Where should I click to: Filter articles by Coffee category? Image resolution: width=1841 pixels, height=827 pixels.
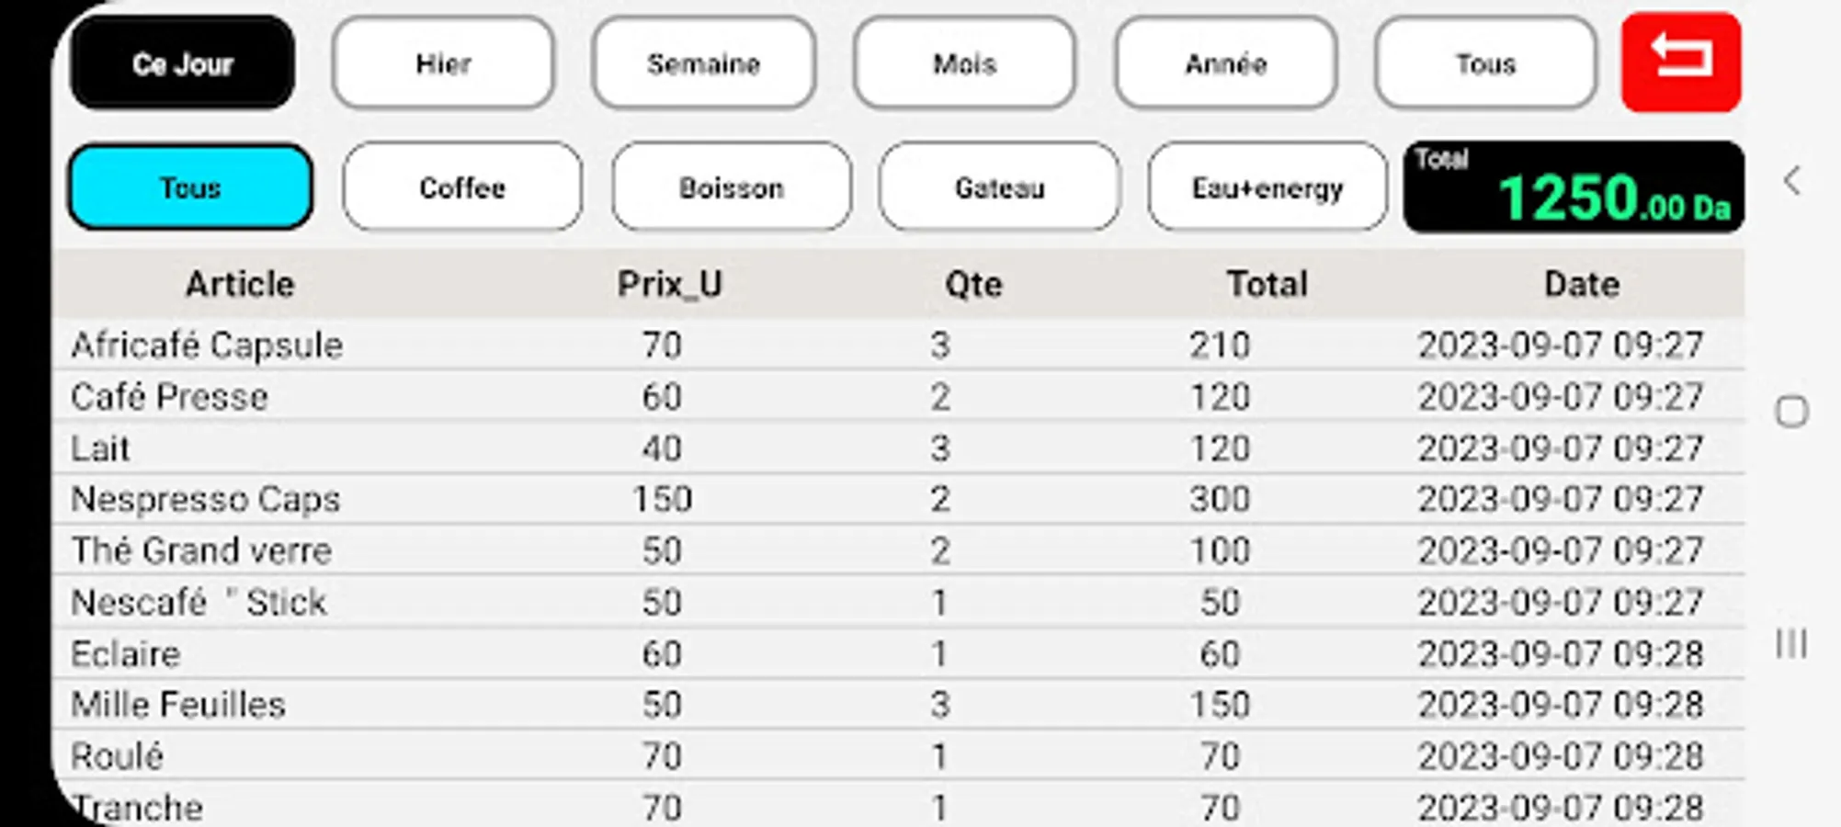point(462,187)
